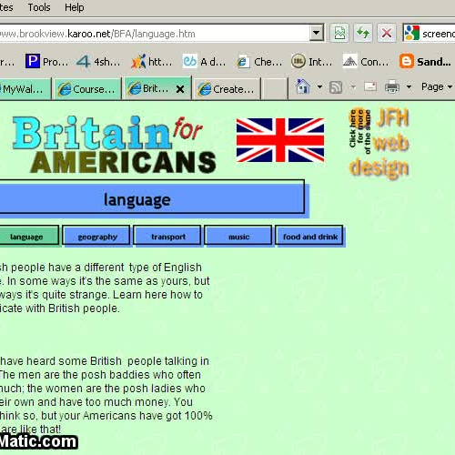Open the 'A d...' favorites bookmark

pos(204,62)
